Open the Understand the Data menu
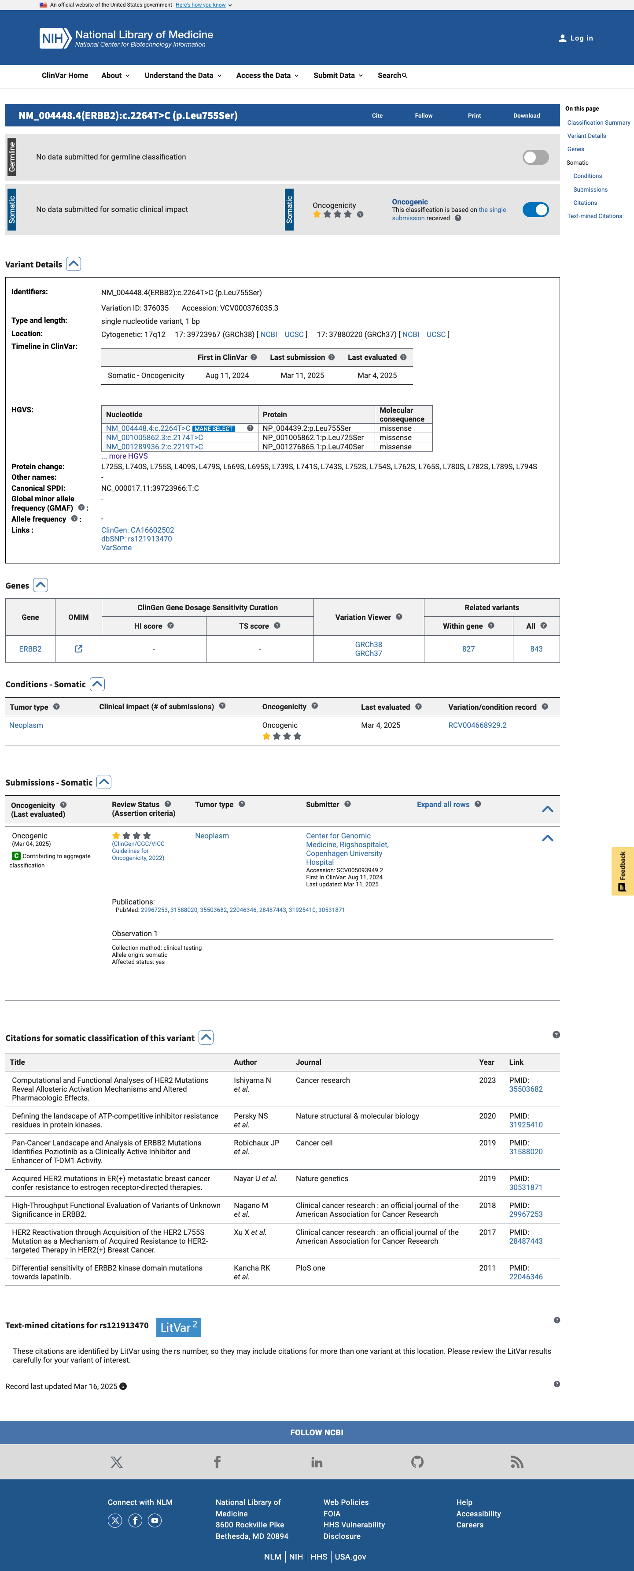634x1571 pixels. [x=183, y=76]
